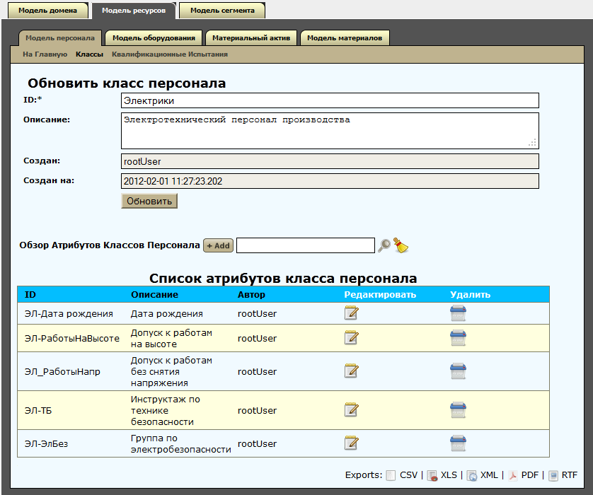Click the XLS export icon
Screen dimensions: 593x495
432,475
